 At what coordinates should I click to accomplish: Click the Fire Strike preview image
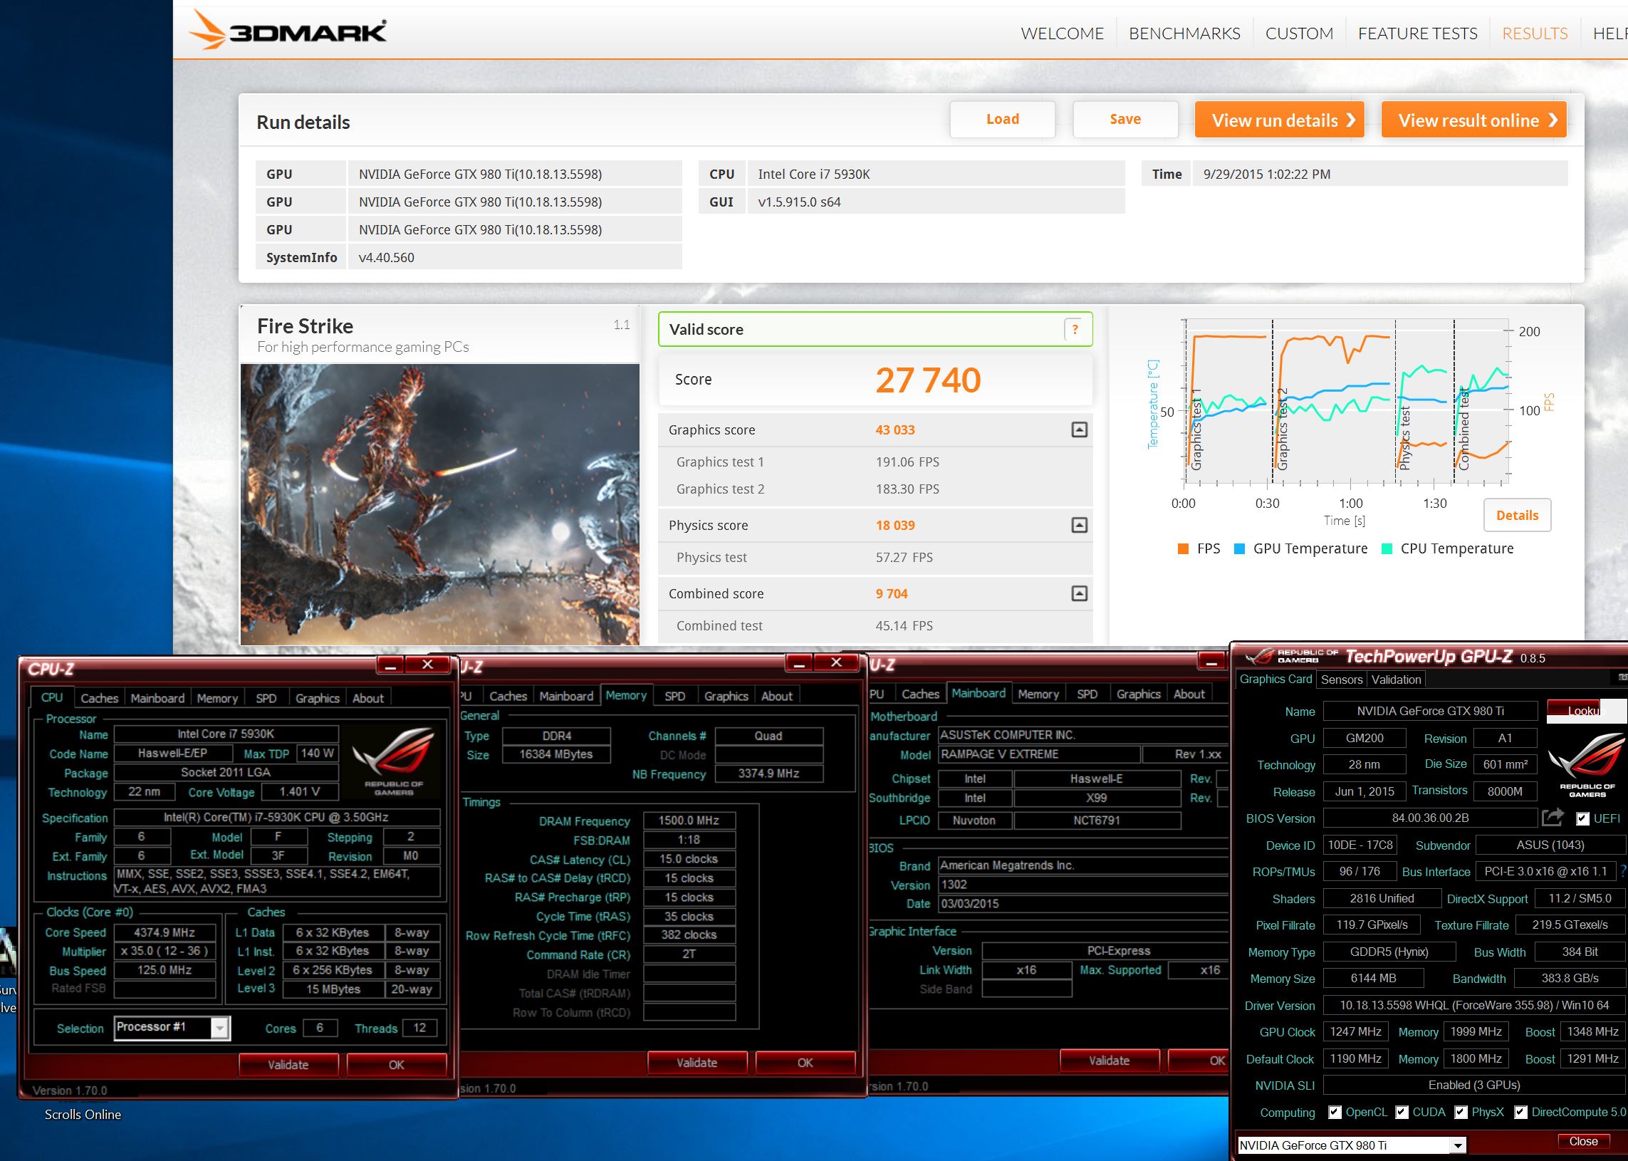click(x=440, y=505)
